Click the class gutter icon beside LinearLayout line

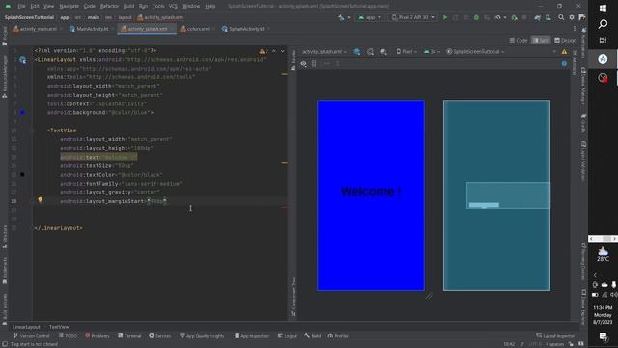pos(23,60)
